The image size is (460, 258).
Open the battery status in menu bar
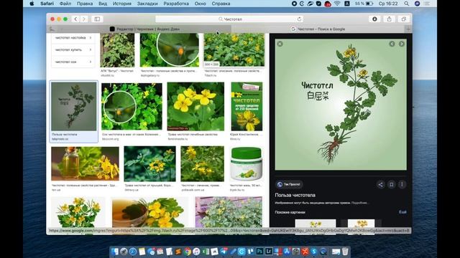click(x=364, y=4)
